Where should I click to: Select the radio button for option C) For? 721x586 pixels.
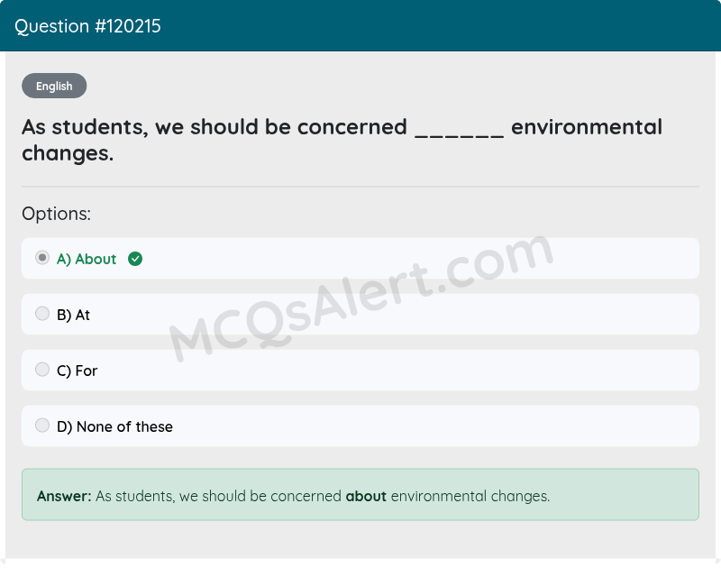(x=41, y=369)
